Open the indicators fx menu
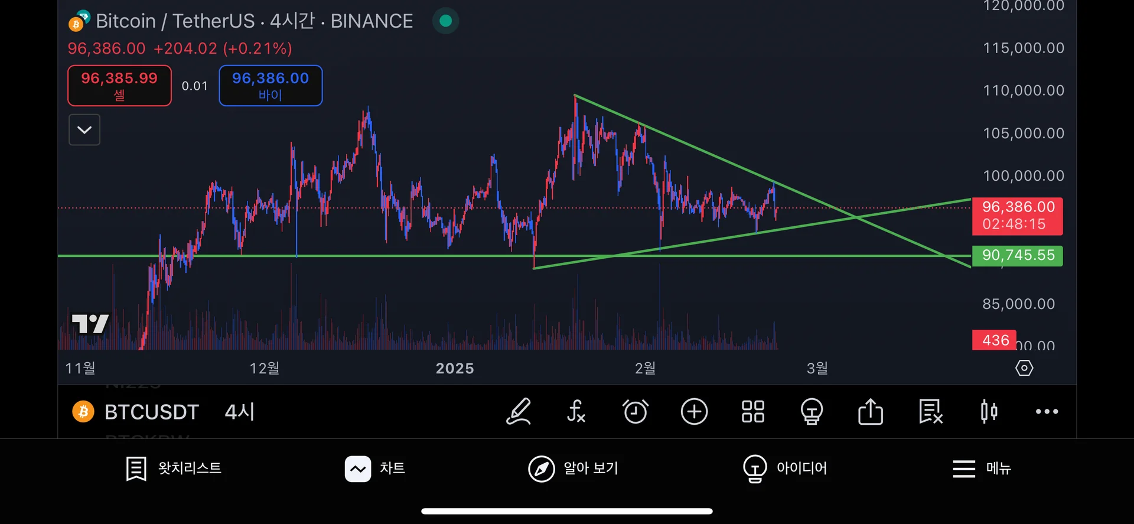 pos(576,412)
